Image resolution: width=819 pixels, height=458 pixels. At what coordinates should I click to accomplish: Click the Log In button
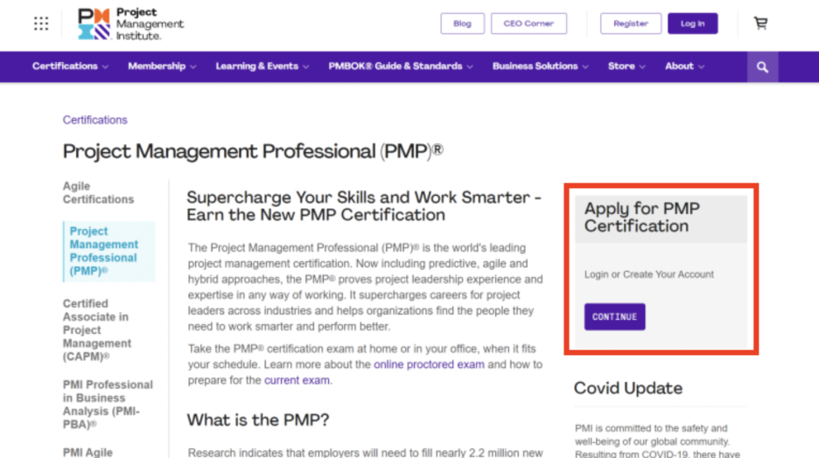(x=693, y=24)
